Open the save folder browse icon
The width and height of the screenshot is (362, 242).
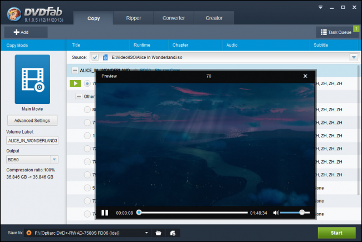click(158, 233)
